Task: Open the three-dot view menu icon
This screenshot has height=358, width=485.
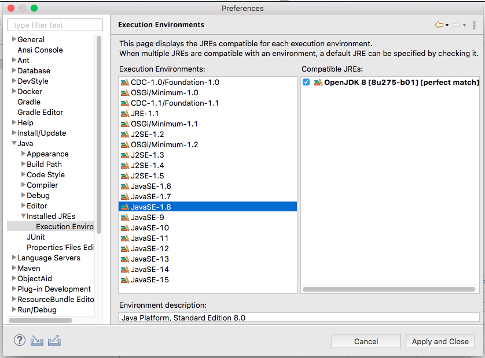Action: pos(474,25)
